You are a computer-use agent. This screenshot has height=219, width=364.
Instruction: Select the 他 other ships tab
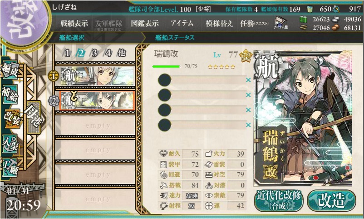click(122, 53)
